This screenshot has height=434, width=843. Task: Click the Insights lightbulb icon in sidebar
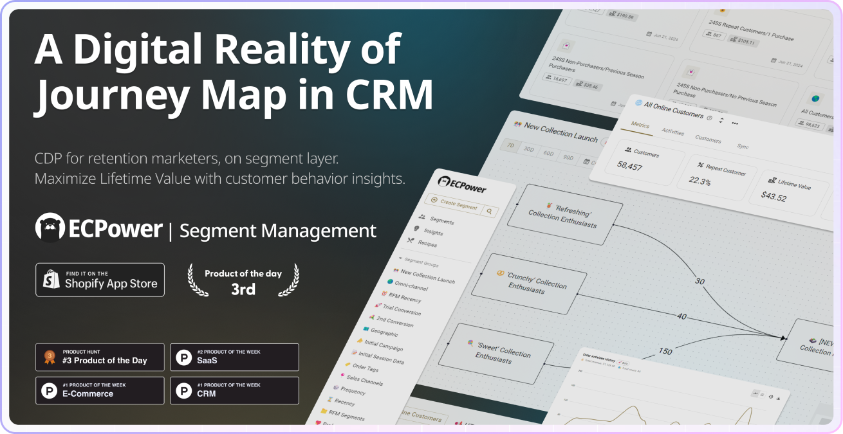pyautogui.click(x=417, y=228)
